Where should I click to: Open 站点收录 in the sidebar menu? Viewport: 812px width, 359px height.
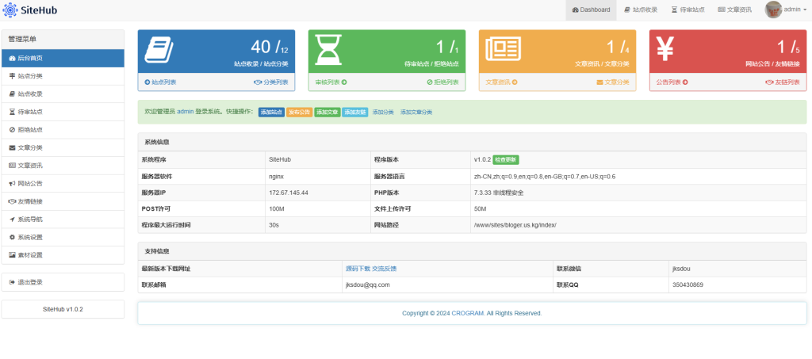click(x=63, y=94)
